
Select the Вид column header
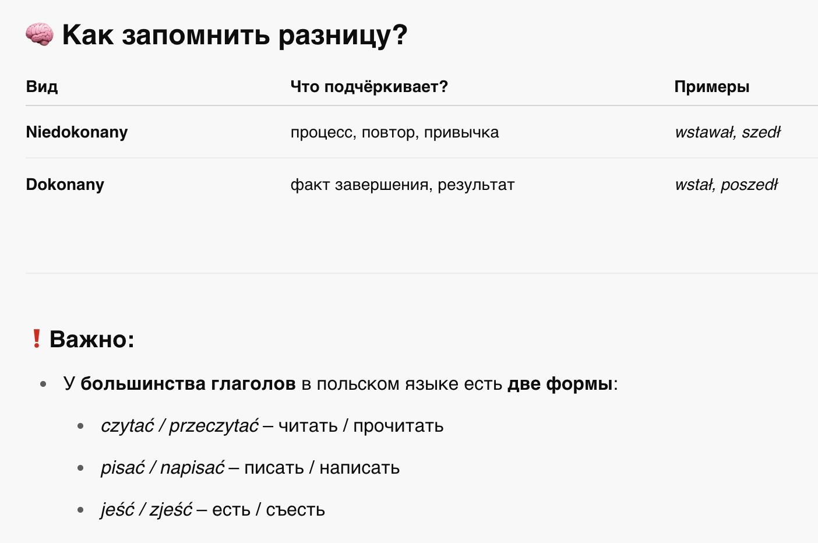(42, 87)
